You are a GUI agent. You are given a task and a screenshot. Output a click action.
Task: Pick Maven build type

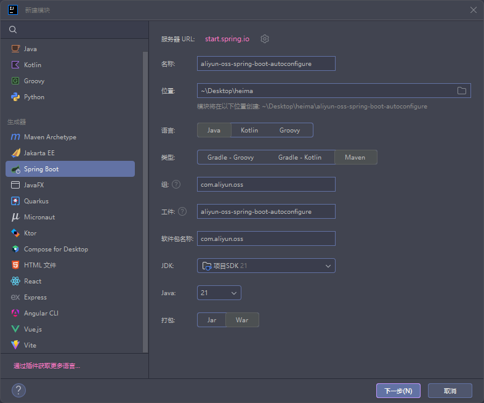(355, 158)
